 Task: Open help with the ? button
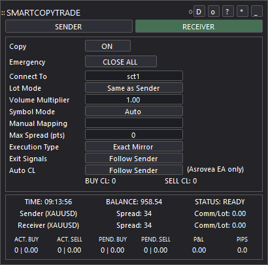pos(227,12)
